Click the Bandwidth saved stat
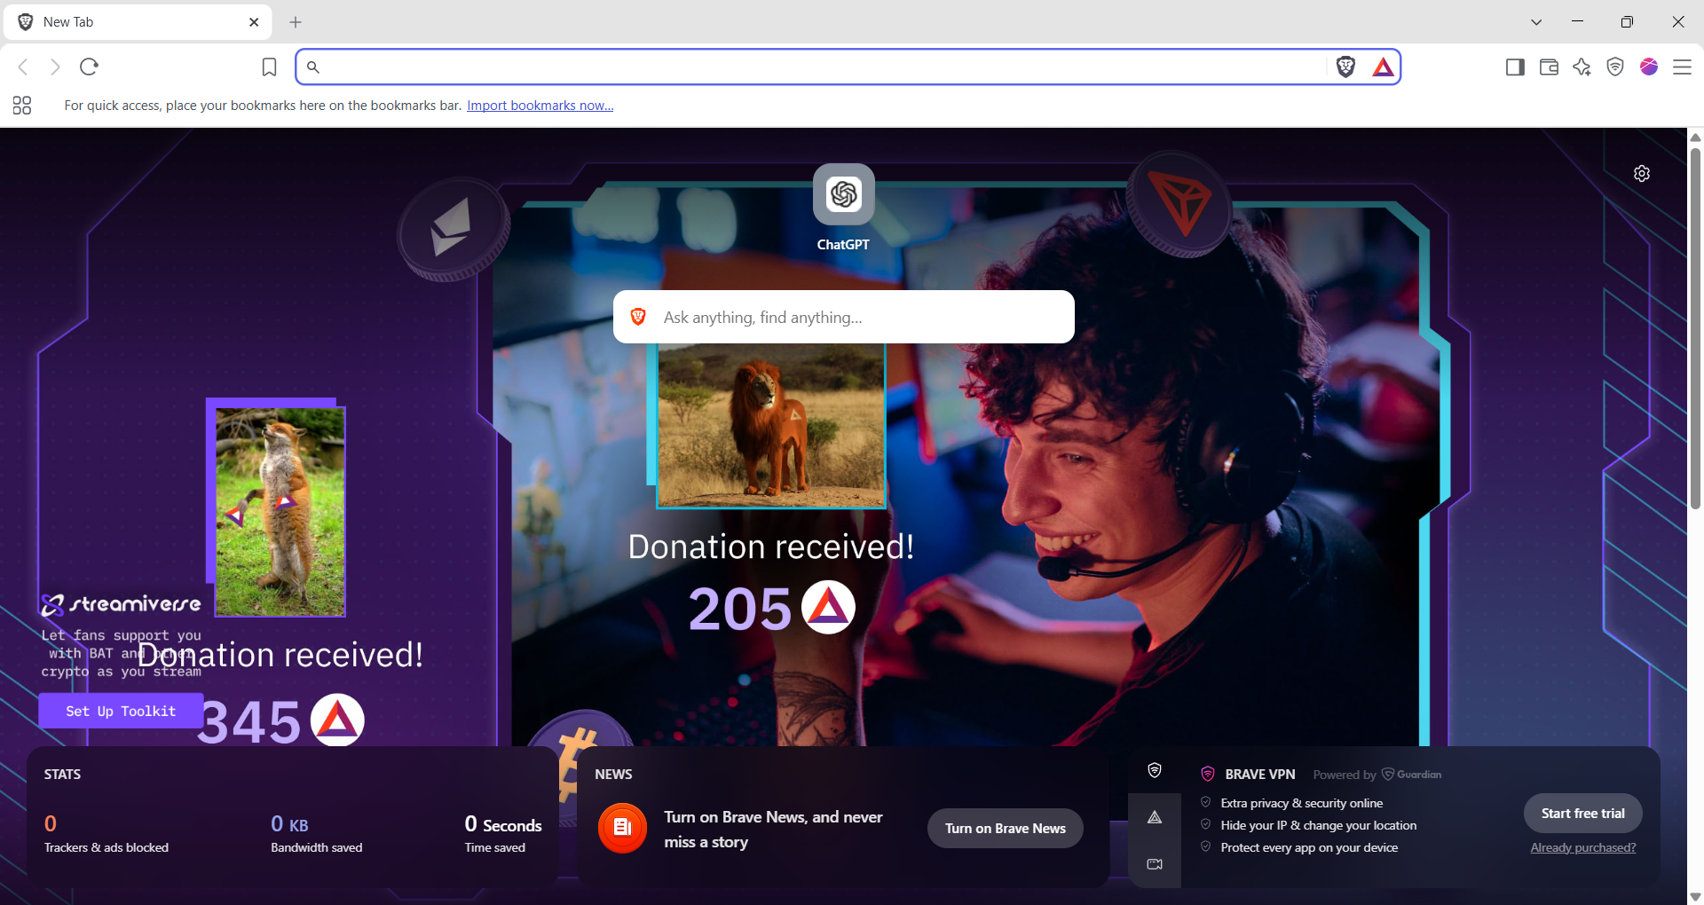 pyautogui.click(x=317, y=834)
